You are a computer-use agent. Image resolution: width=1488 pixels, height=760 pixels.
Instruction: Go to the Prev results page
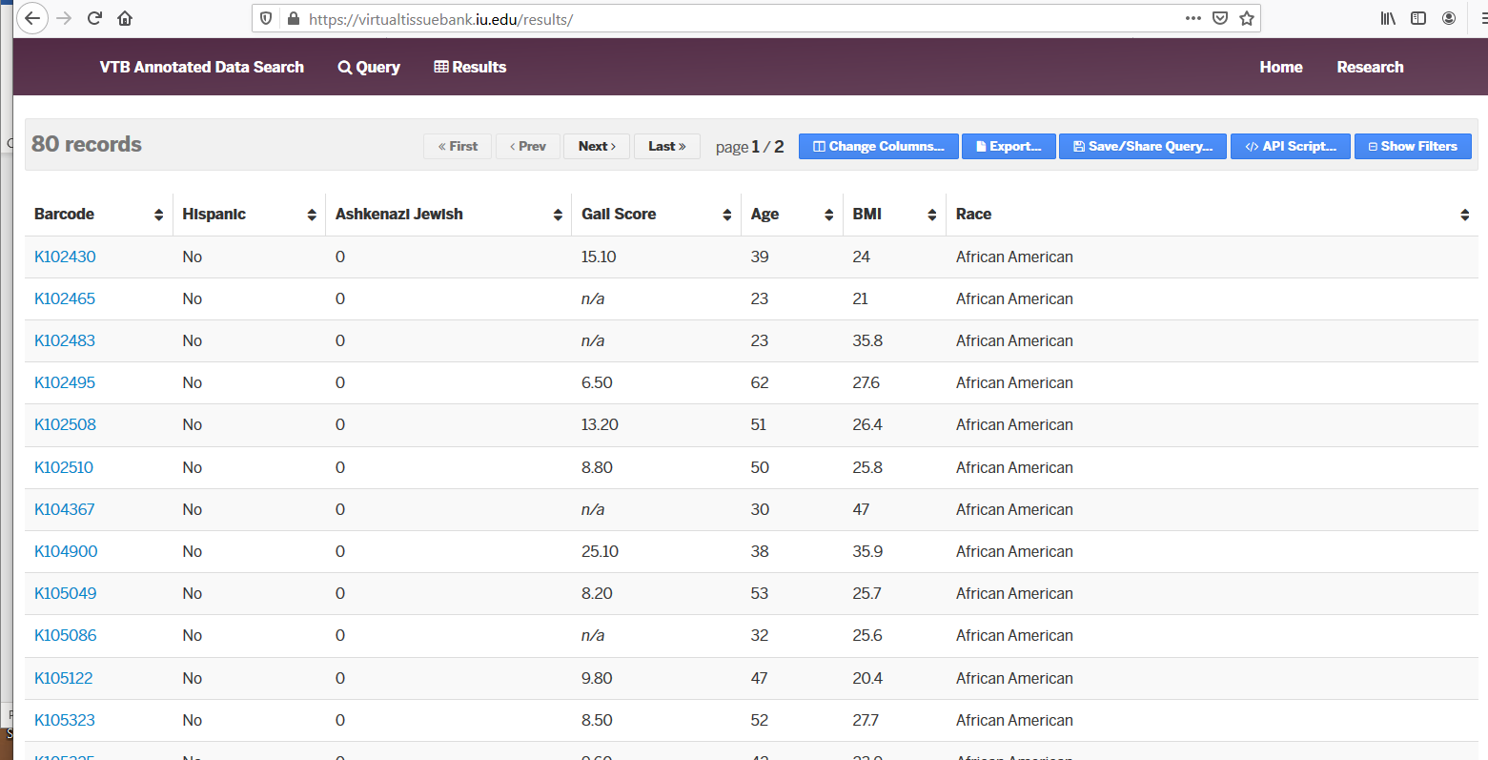coord(528,146)
